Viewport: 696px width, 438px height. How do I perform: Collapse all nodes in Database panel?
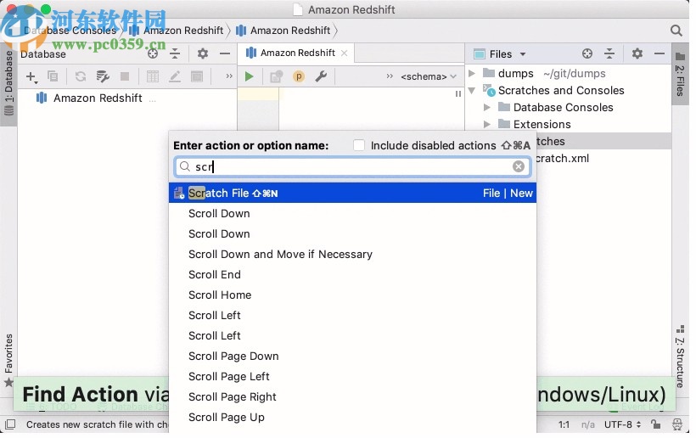(x=175, y=54)
